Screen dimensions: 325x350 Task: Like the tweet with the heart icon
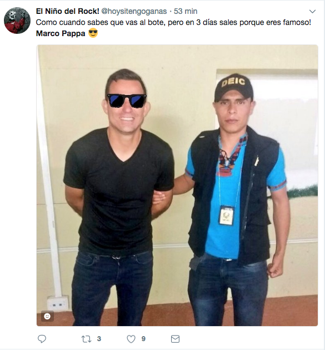pyautogui.click(x=131, y=339)
